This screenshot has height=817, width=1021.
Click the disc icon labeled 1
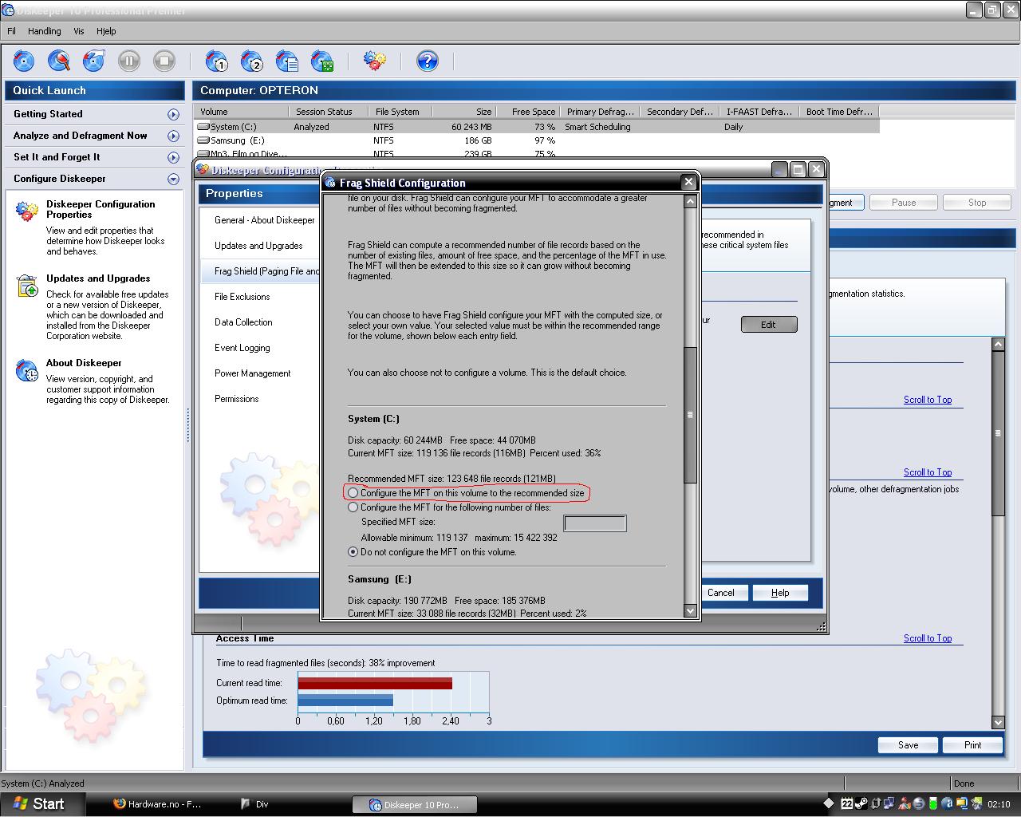point(217,61)
